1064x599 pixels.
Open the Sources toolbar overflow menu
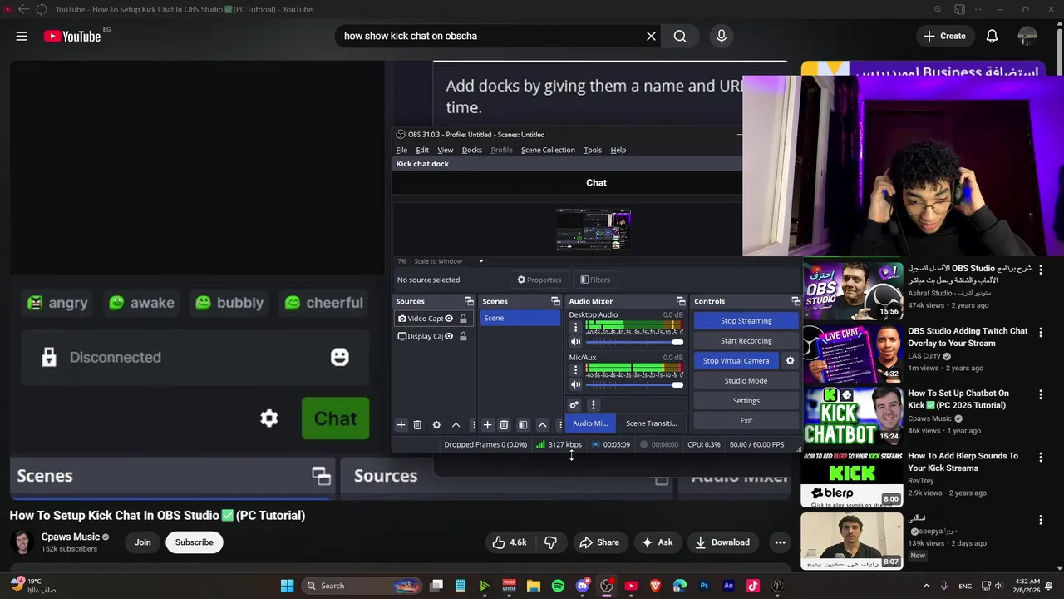click(x=474, y=425)
